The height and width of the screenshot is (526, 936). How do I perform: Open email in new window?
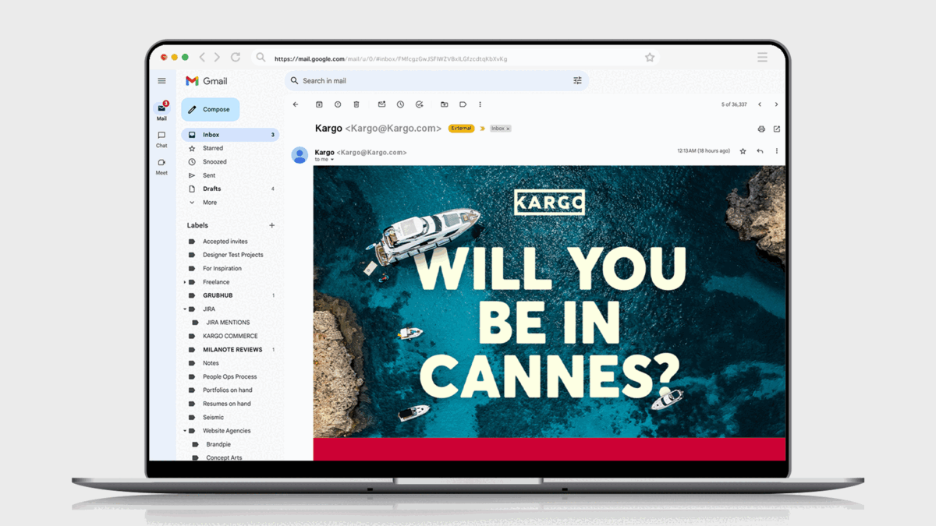pyautogui.click(x=776, y=129)
